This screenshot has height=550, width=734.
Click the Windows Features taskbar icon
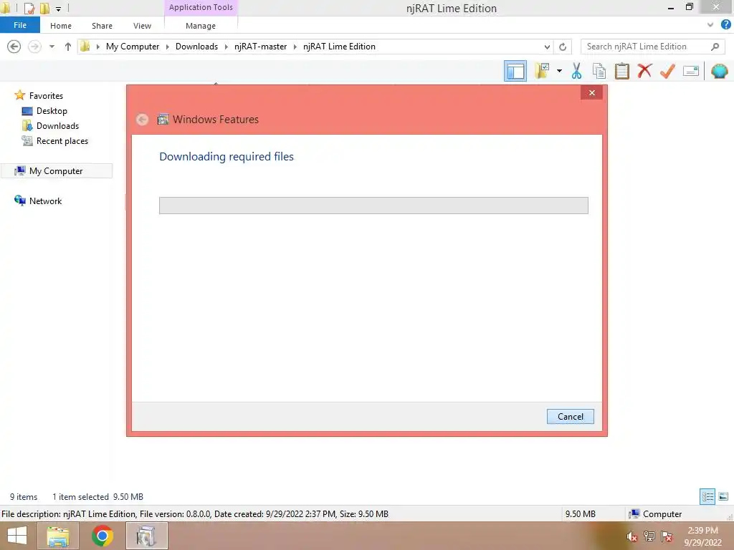pyautogui.click(x=146, y=536)
